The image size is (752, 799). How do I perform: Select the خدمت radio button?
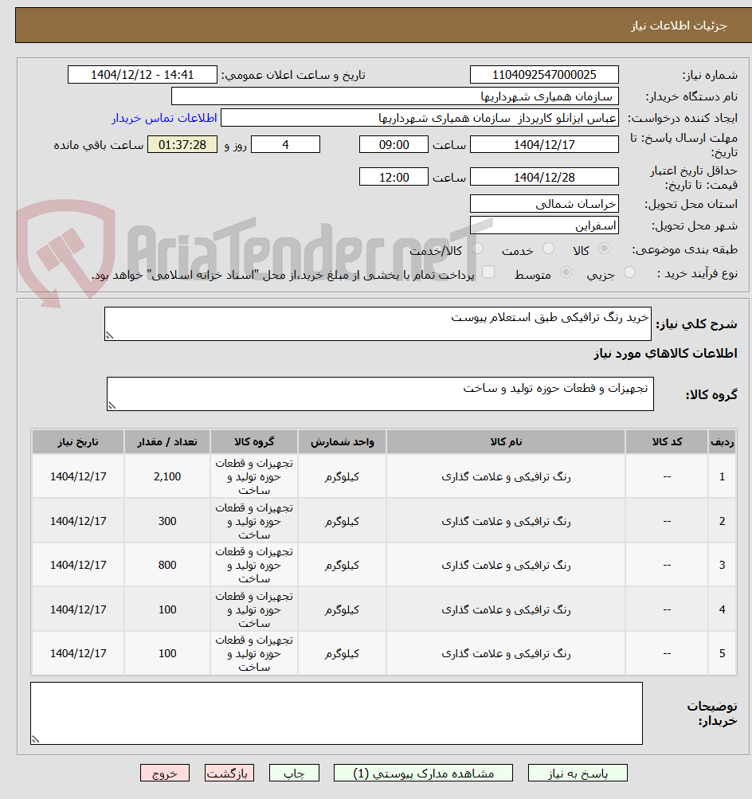tap(548, 249)
